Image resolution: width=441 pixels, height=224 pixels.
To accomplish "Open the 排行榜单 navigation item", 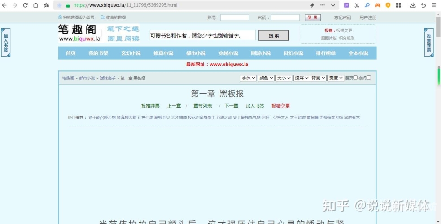I will [326, 53].
